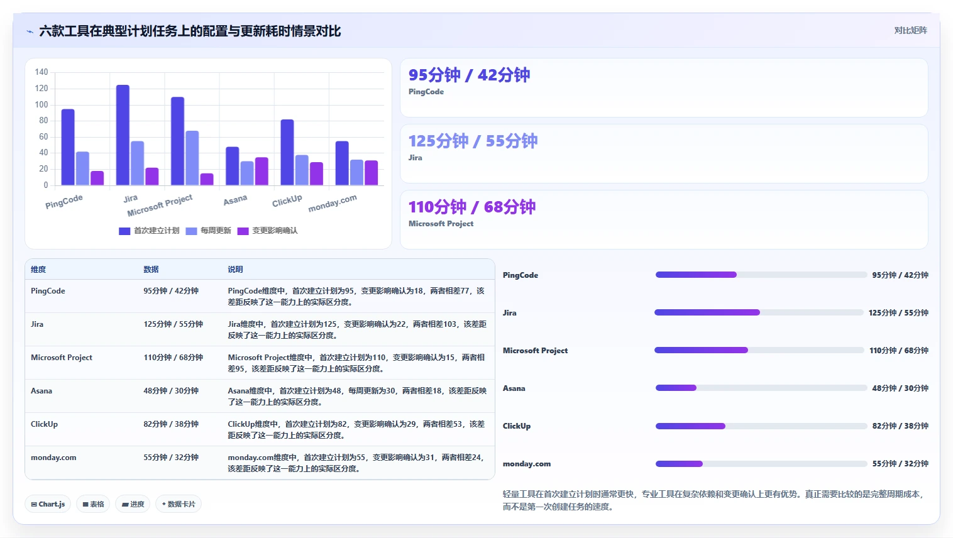Click the Asana description mentioning 两者相差18

click(357, 397)
